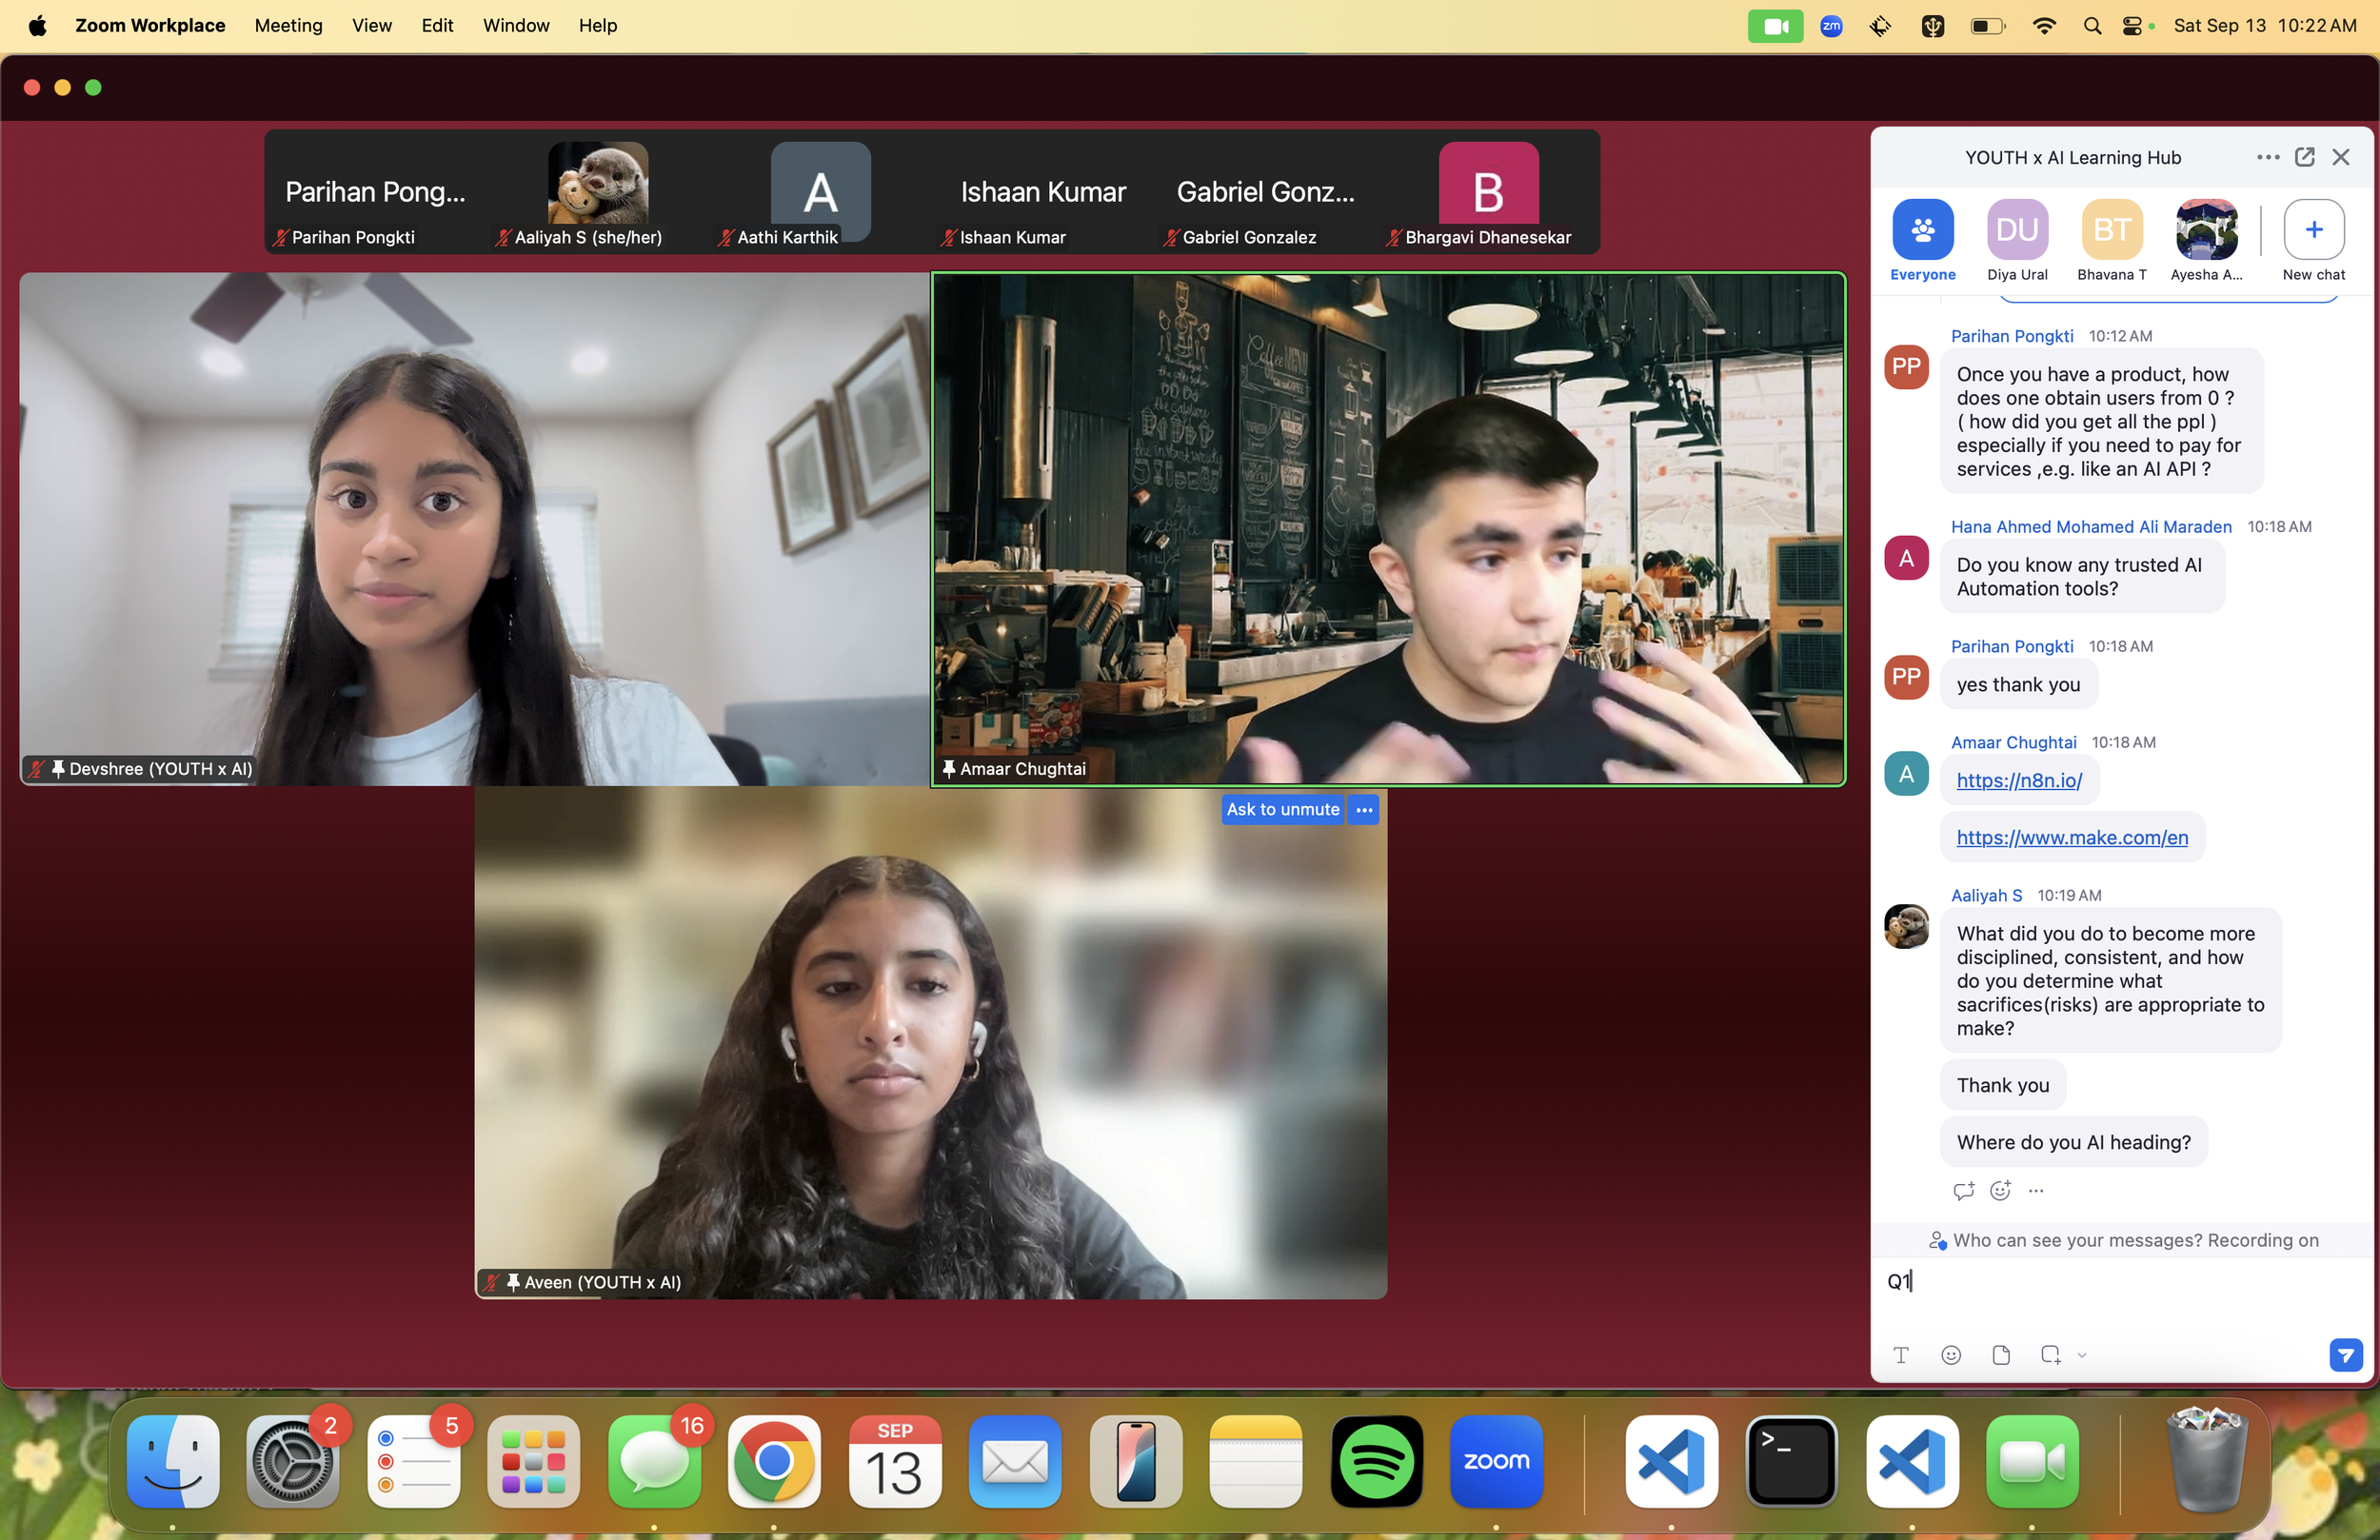Click the screenshot capture icon in chat
Viewport: 2380px width, 1540px height.
[2049, 1355]
